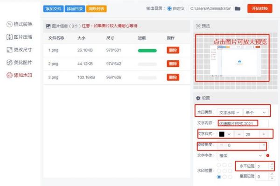Select the checked bottom-left position radio
This screenshot has width=280, height=186.
tap(219, 177)
